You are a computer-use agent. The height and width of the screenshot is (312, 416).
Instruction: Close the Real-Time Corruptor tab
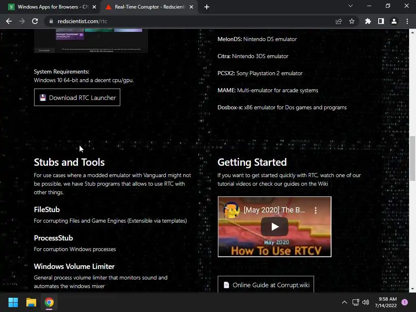tap(191, 7)
